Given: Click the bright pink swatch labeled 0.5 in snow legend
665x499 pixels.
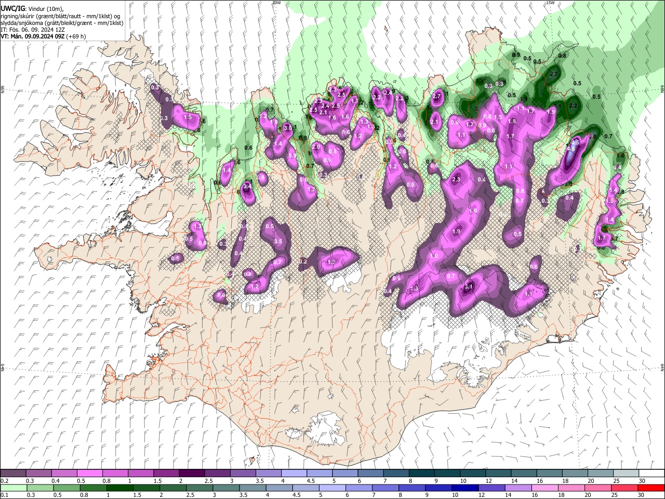Looking at the screenshot, I should point(89,474).
